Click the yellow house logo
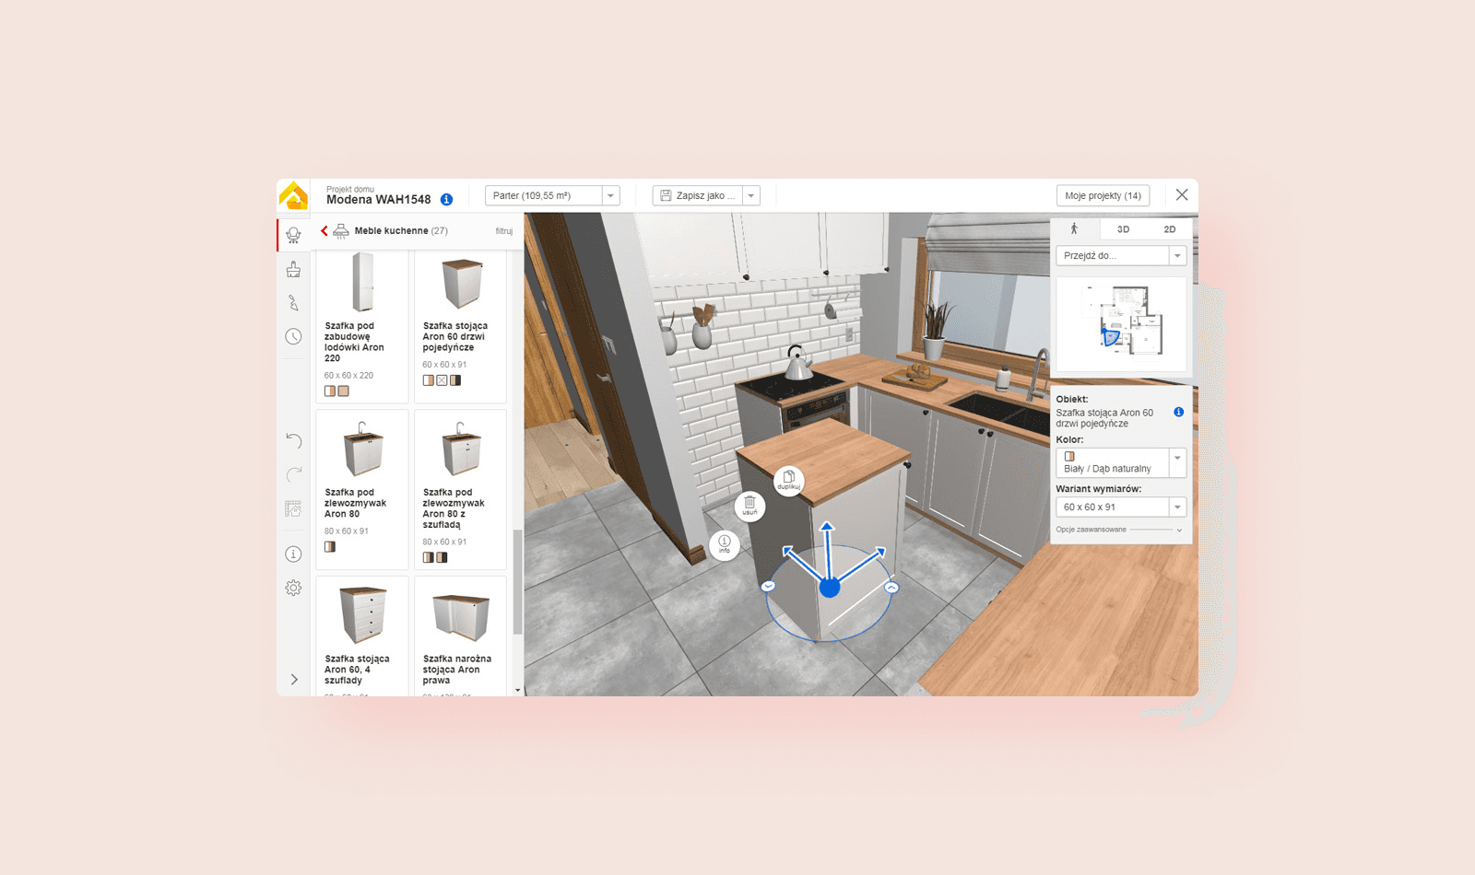 pyautogui.click(x=293, y=195)
